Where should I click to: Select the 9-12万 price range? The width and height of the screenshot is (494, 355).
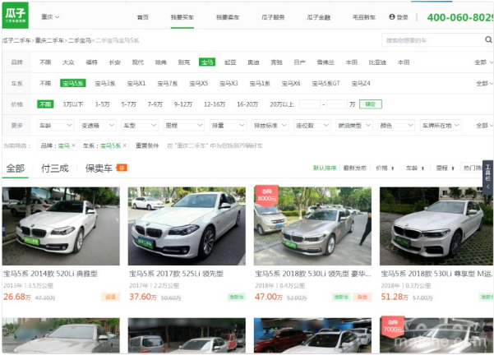[x=183, y=104]
